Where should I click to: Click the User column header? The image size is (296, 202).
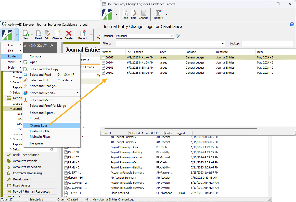(x=171, y=52)
